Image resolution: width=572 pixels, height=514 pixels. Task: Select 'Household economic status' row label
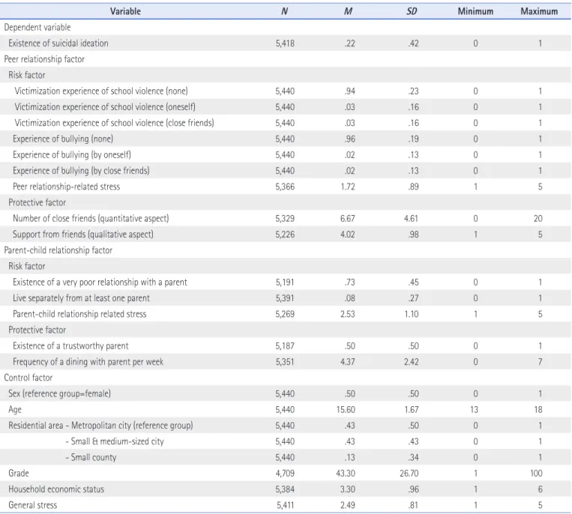[56, 489]
